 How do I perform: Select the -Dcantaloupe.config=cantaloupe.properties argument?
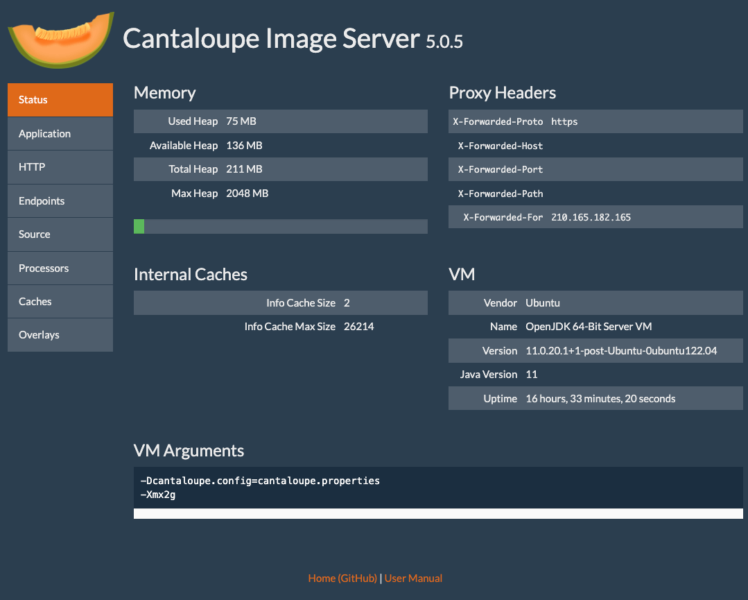tap(260, 481)
